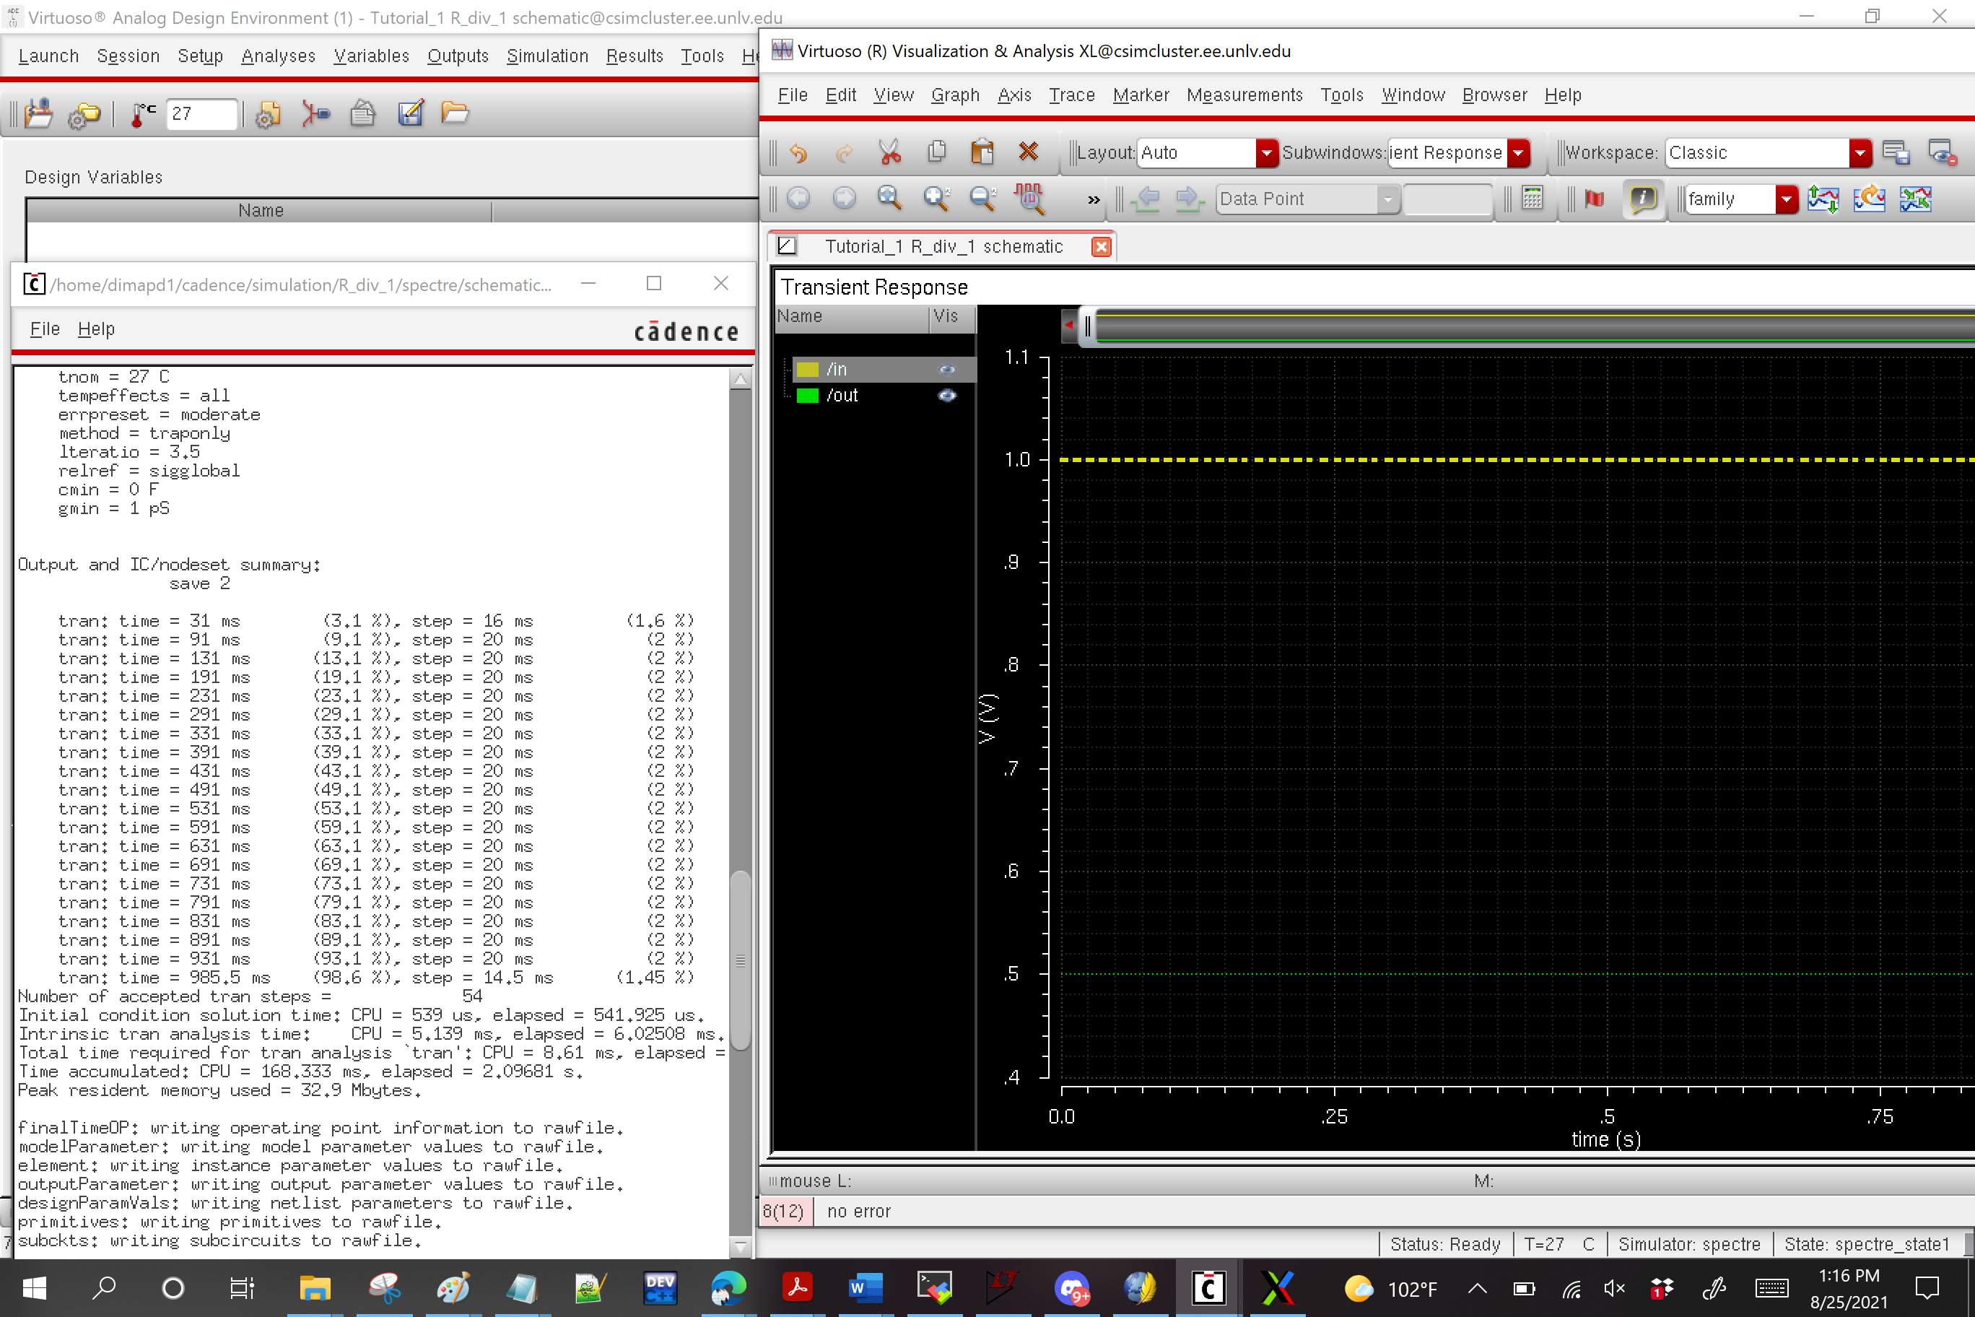Click the Calculator icon in waveform toolbar
Viewport: 1975px width, 1317px height.
coord(1532,199)
